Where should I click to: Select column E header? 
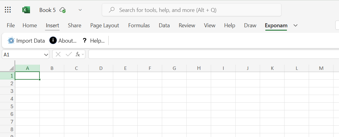point(125,68)
